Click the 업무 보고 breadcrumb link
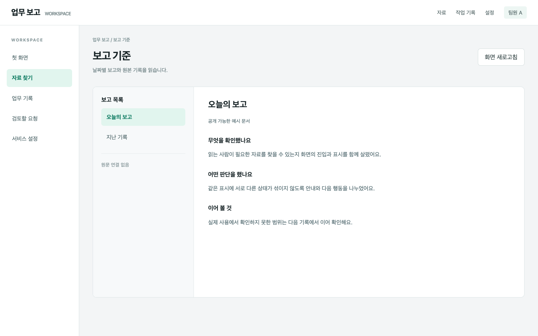 click(x=101, y=40)
